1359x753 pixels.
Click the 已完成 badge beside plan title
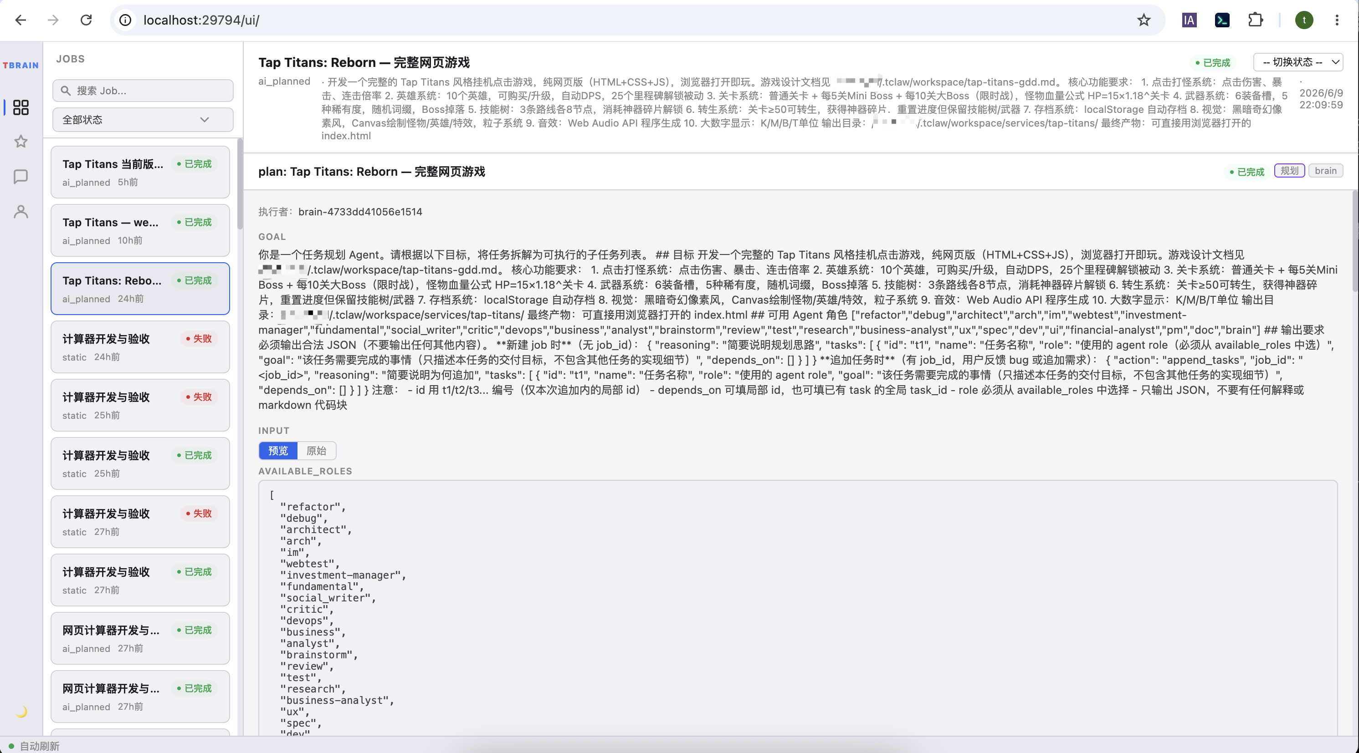tap(1246, 172)
